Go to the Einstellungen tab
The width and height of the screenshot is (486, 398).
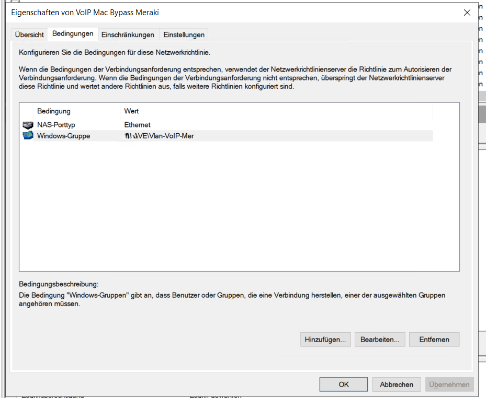coord(184,34)
